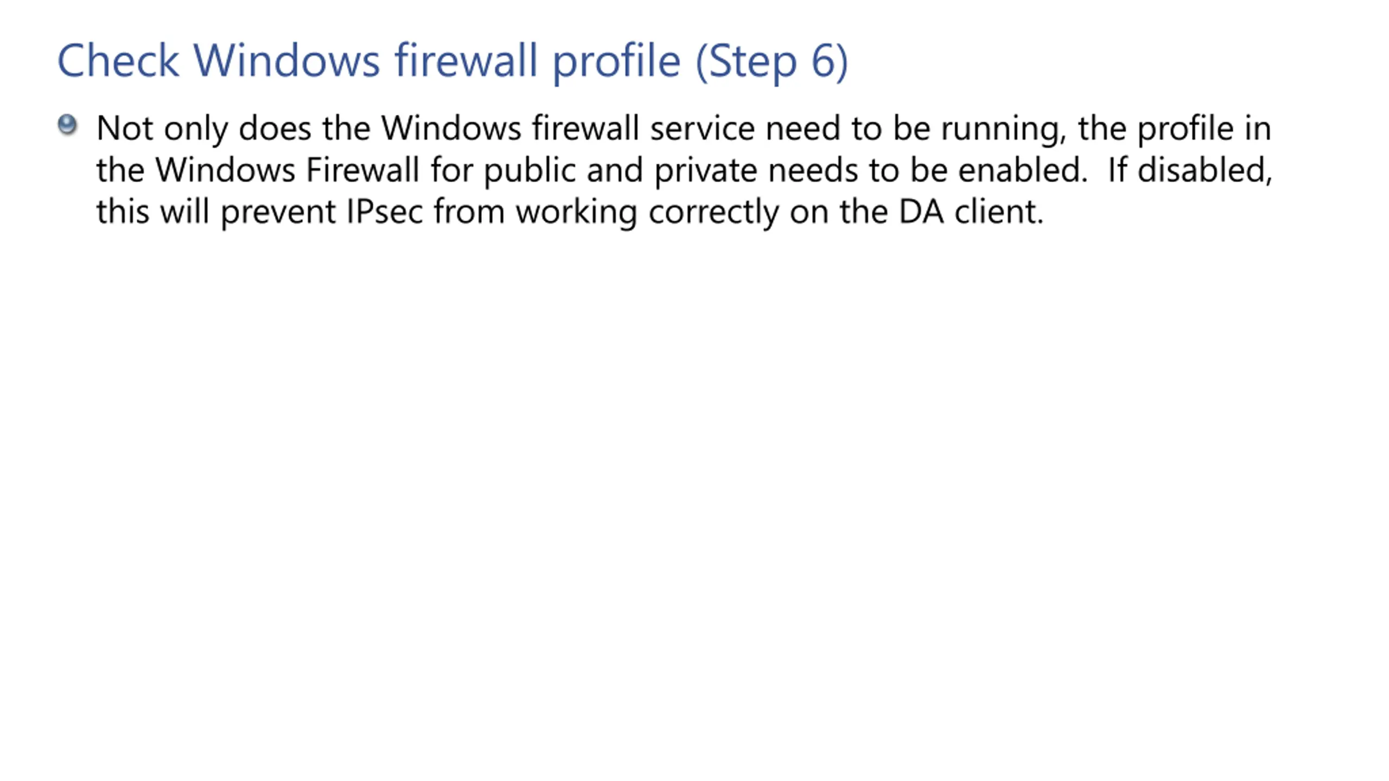Click the word 'correctly' in the last line
1389x781 pixels.
[714, 213]
